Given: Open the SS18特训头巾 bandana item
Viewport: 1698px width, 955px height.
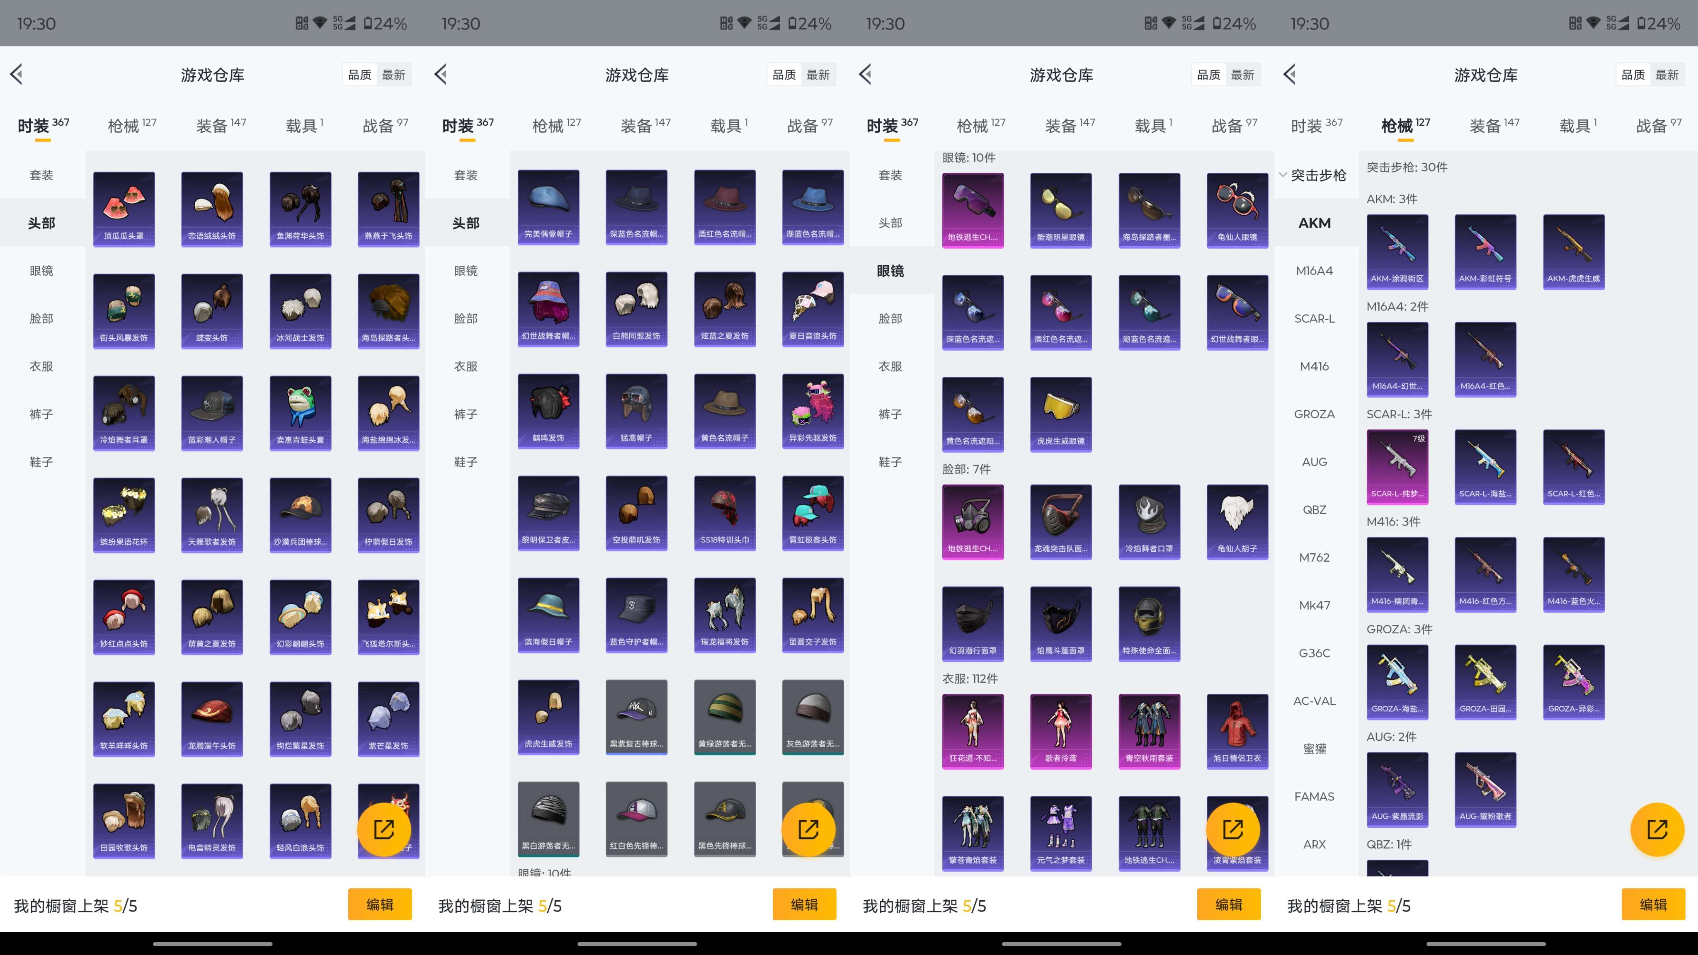Looking at the screenshot, I should tap(724, 514).
